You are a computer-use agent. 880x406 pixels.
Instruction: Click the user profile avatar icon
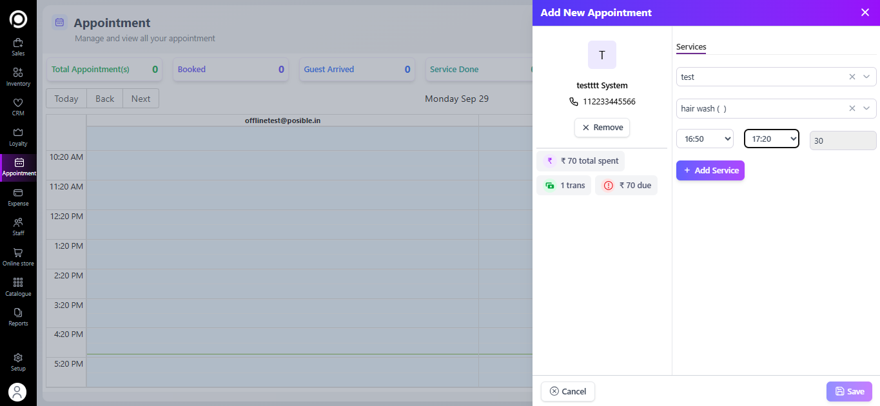click(x=17, y=392)
